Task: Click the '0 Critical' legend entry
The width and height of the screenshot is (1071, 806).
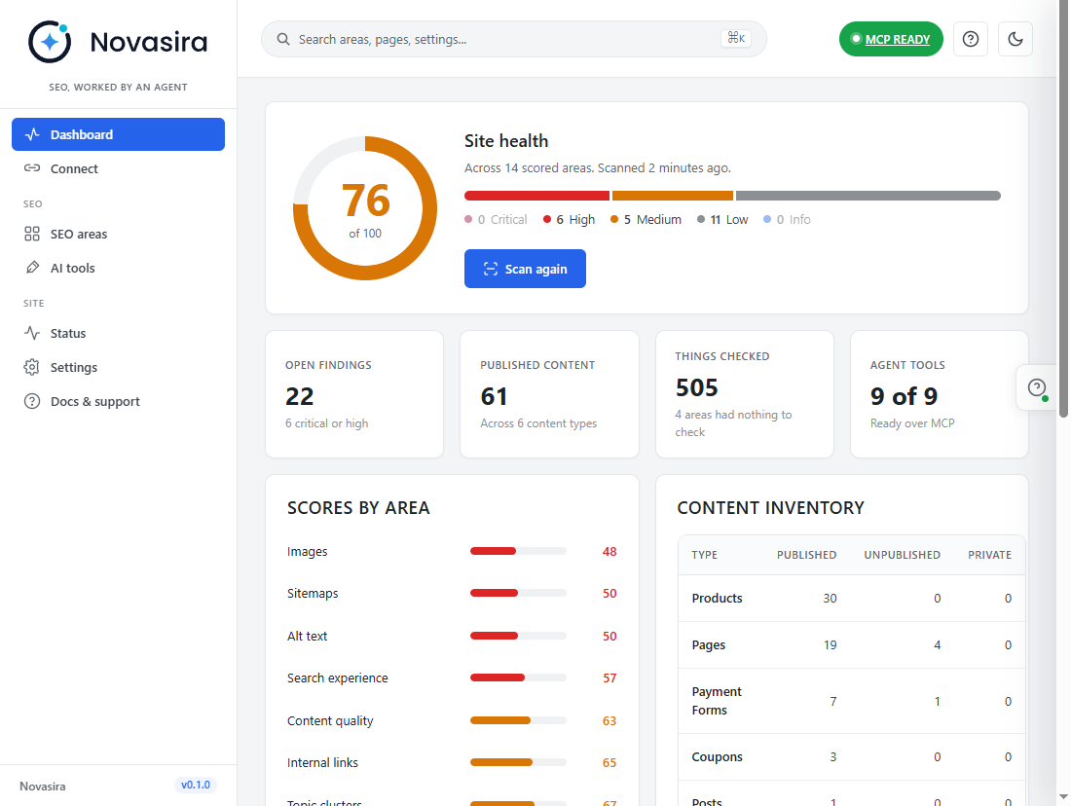Action: pyautogui.click(x=496, y=219)
